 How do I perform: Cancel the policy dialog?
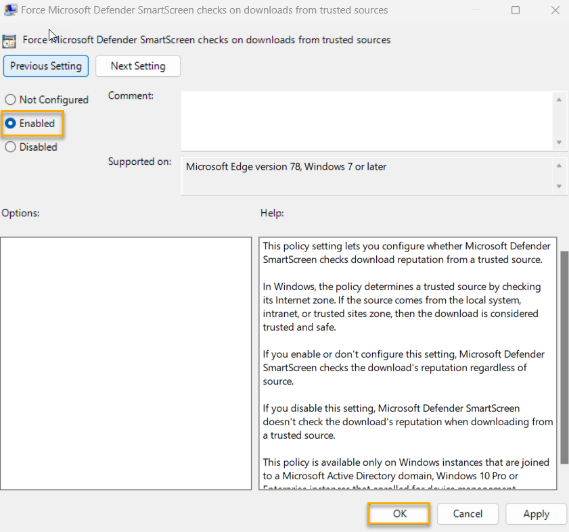point(468,514)
